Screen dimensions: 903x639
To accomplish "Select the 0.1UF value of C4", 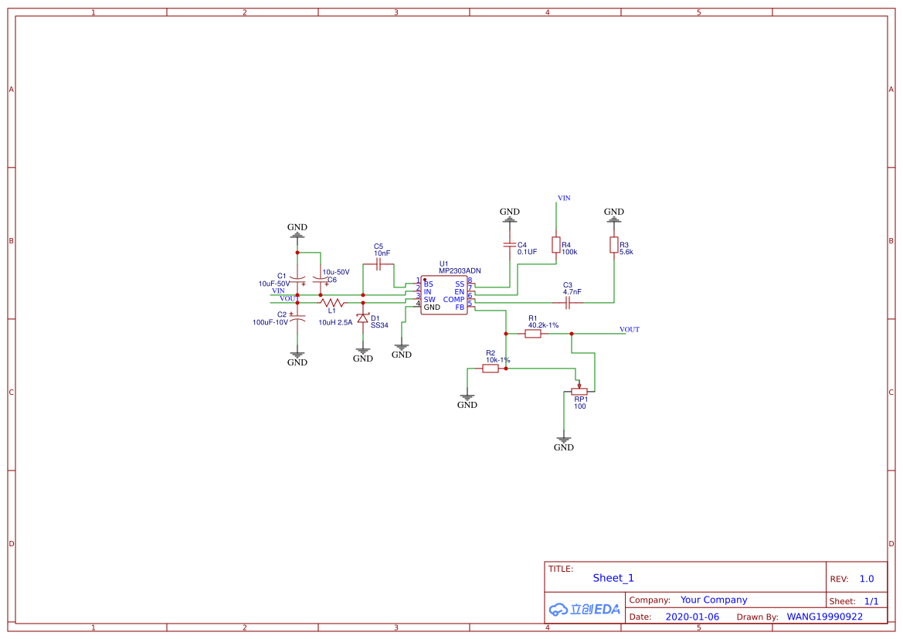I will point(527,253).
